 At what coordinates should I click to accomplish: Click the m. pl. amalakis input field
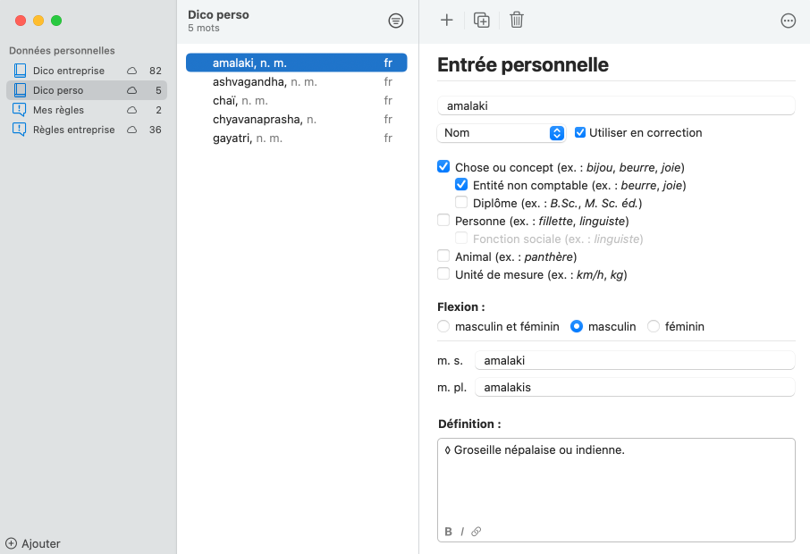[x=634, y=388]
